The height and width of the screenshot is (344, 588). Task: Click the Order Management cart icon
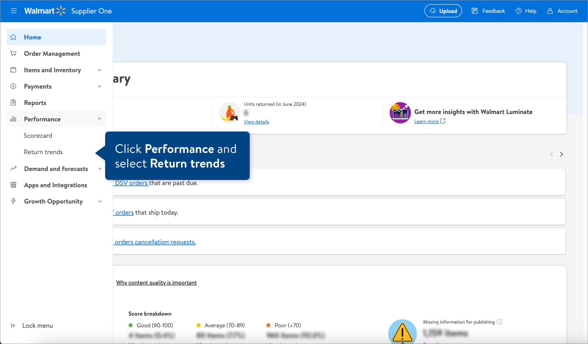pyautogui.click(x=13, y=53)
